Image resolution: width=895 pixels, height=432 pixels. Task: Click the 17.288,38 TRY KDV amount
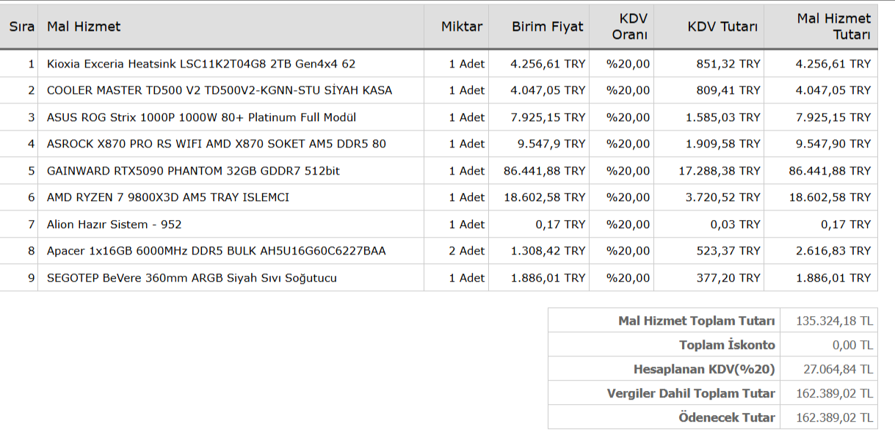click(719, 171)
